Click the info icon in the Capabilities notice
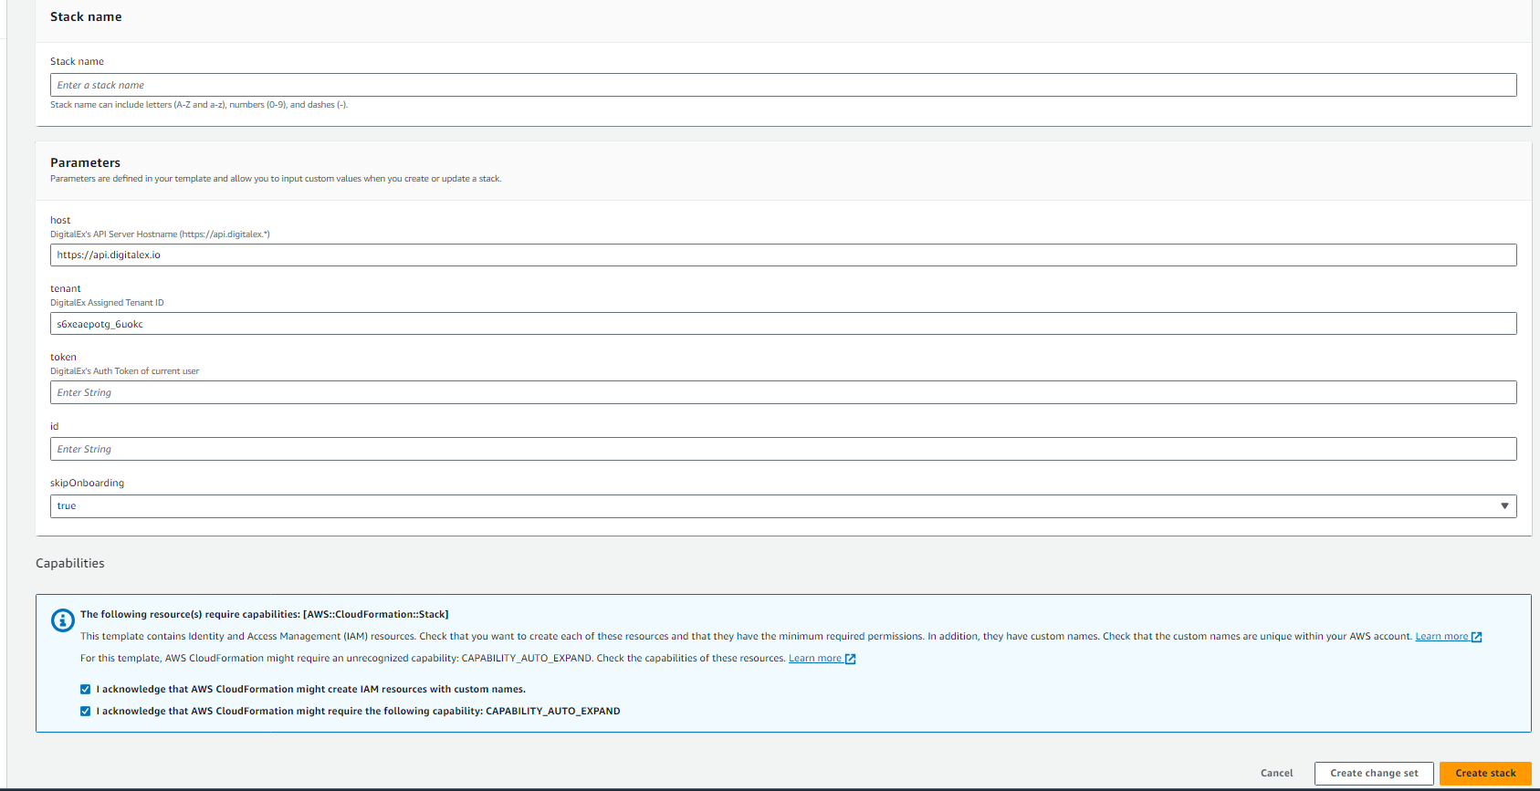This screenshot has height=791, width=1540. [62, 620]
